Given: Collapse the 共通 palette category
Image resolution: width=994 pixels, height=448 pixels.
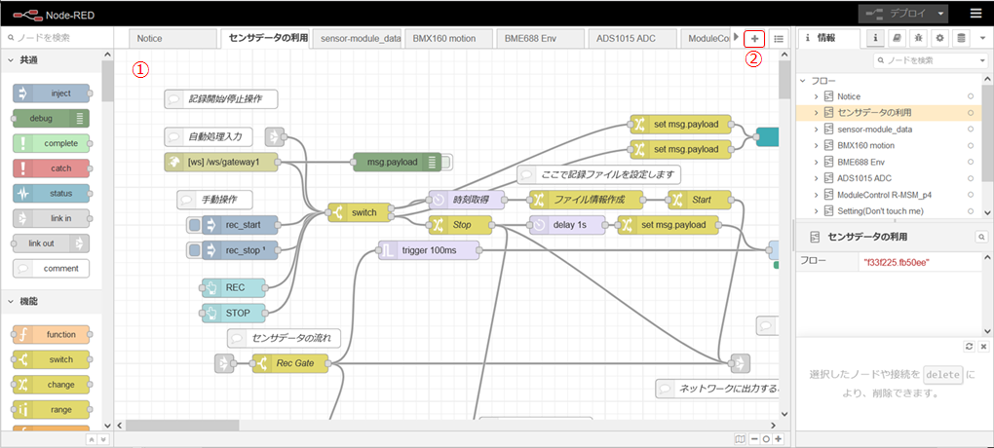Looking at the screenshot, I should 12,60.
